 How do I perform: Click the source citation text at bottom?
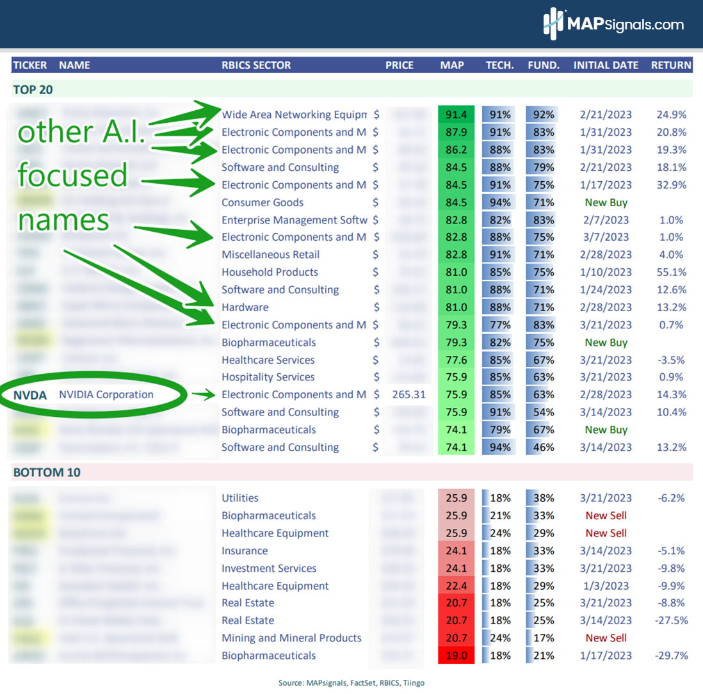click(x=351, y=682)
